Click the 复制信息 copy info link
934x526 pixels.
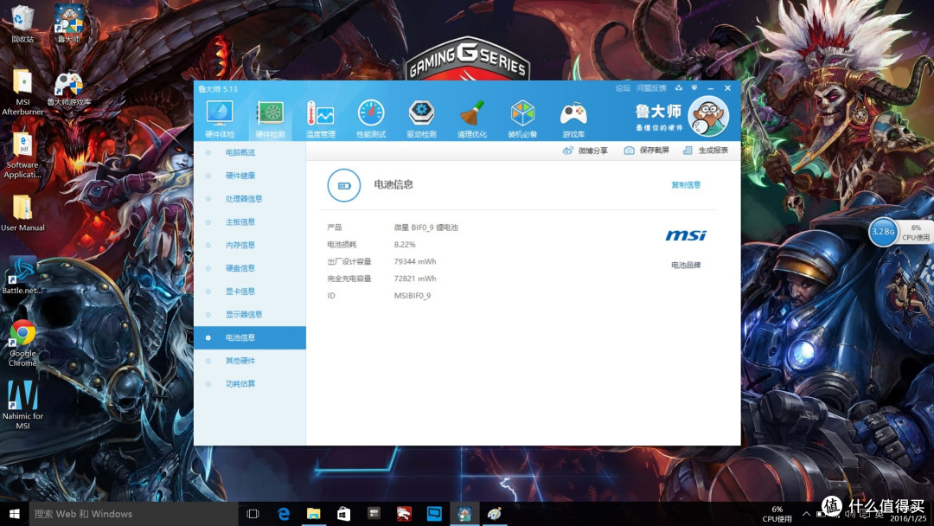pyautogui.click(x=686, y=184)
